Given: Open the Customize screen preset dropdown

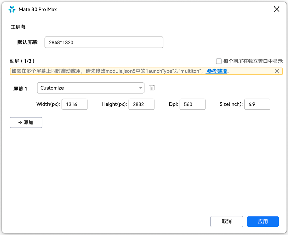Looking at the screenshot, I should (91, 88).
